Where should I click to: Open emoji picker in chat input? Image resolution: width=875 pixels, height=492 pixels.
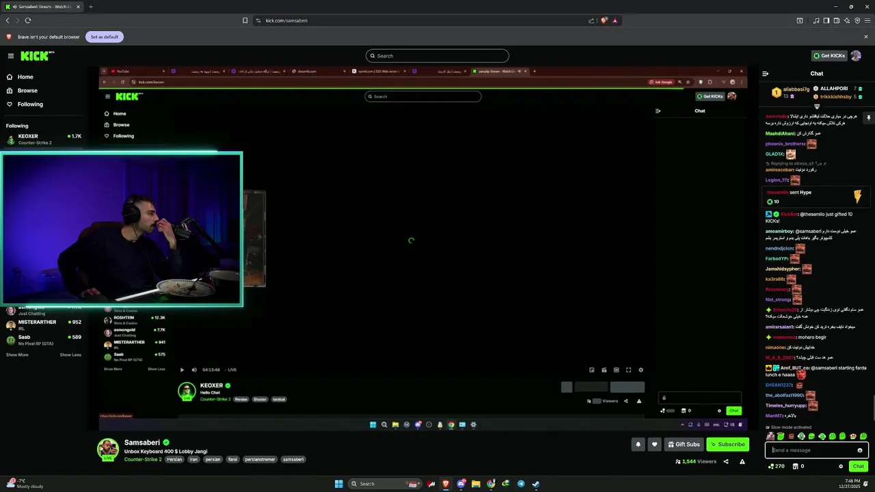pos(860,450)
